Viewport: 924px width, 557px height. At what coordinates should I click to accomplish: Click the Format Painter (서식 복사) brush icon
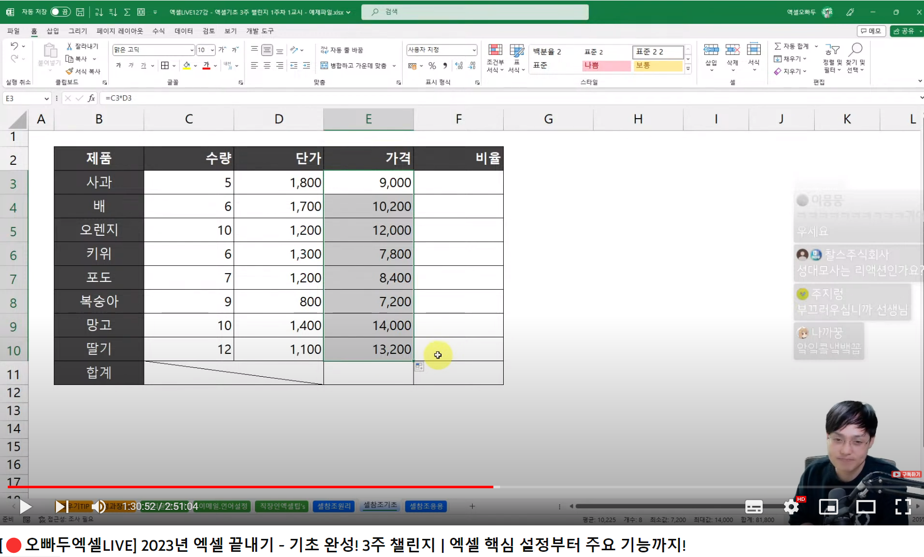(x=69, y=71)
